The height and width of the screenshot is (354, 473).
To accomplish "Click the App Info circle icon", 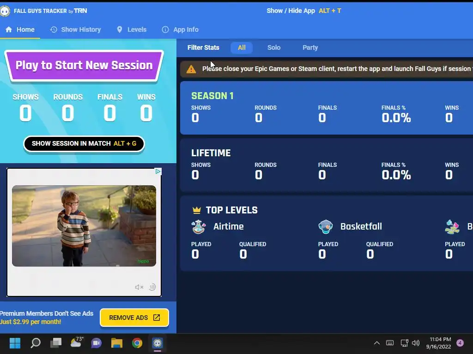I will (x=165, y=29).
